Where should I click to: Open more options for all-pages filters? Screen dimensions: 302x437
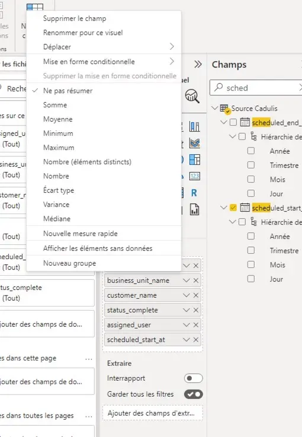click(89, 417)
